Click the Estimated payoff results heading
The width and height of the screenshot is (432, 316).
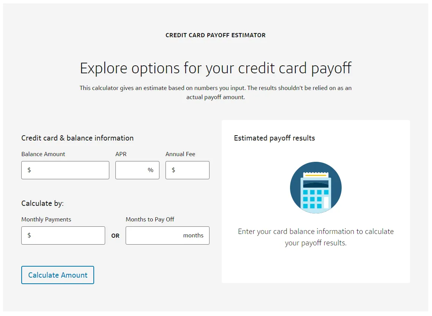[x=274, y=138]
